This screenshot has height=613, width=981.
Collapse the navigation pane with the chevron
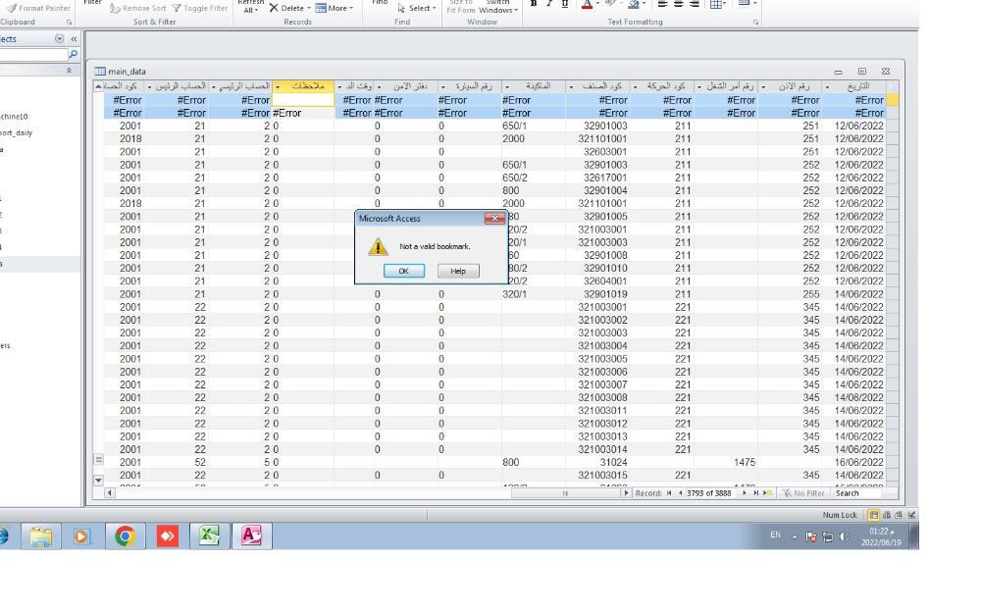(x=74, y=39)
